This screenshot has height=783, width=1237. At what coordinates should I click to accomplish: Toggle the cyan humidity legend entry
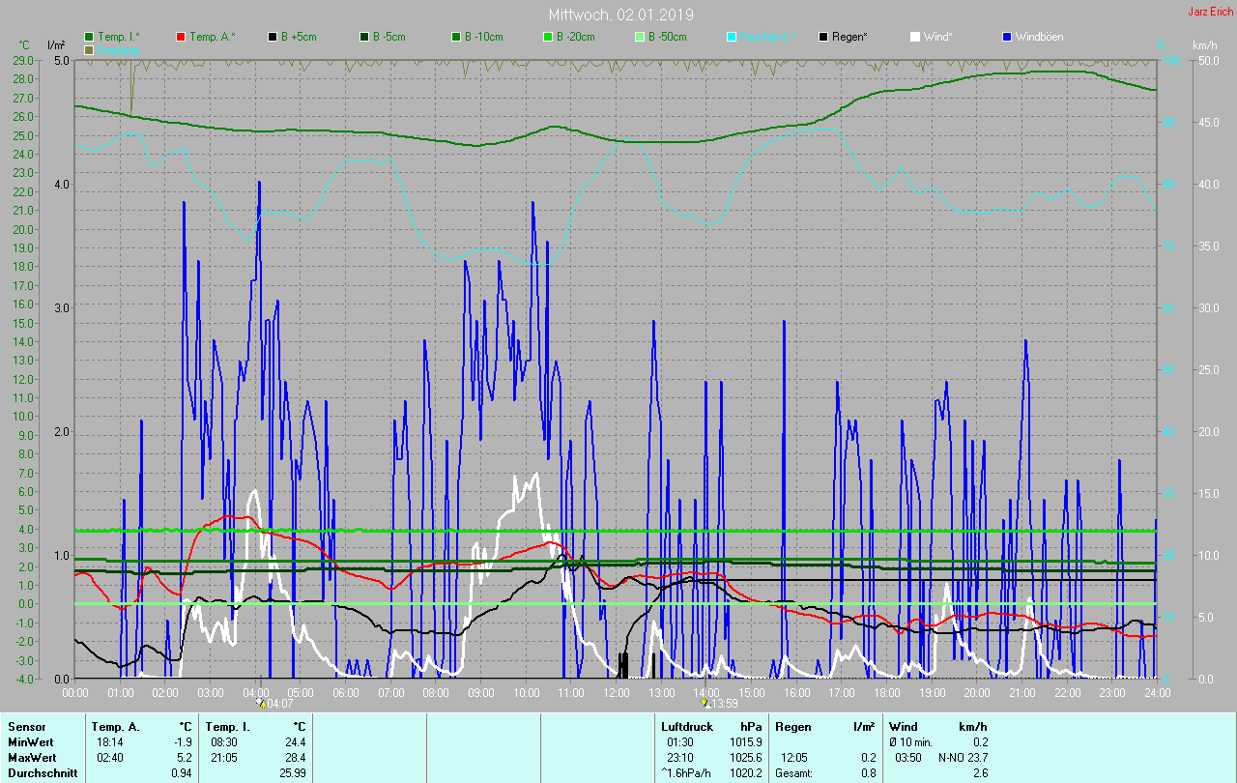[732, 37]
